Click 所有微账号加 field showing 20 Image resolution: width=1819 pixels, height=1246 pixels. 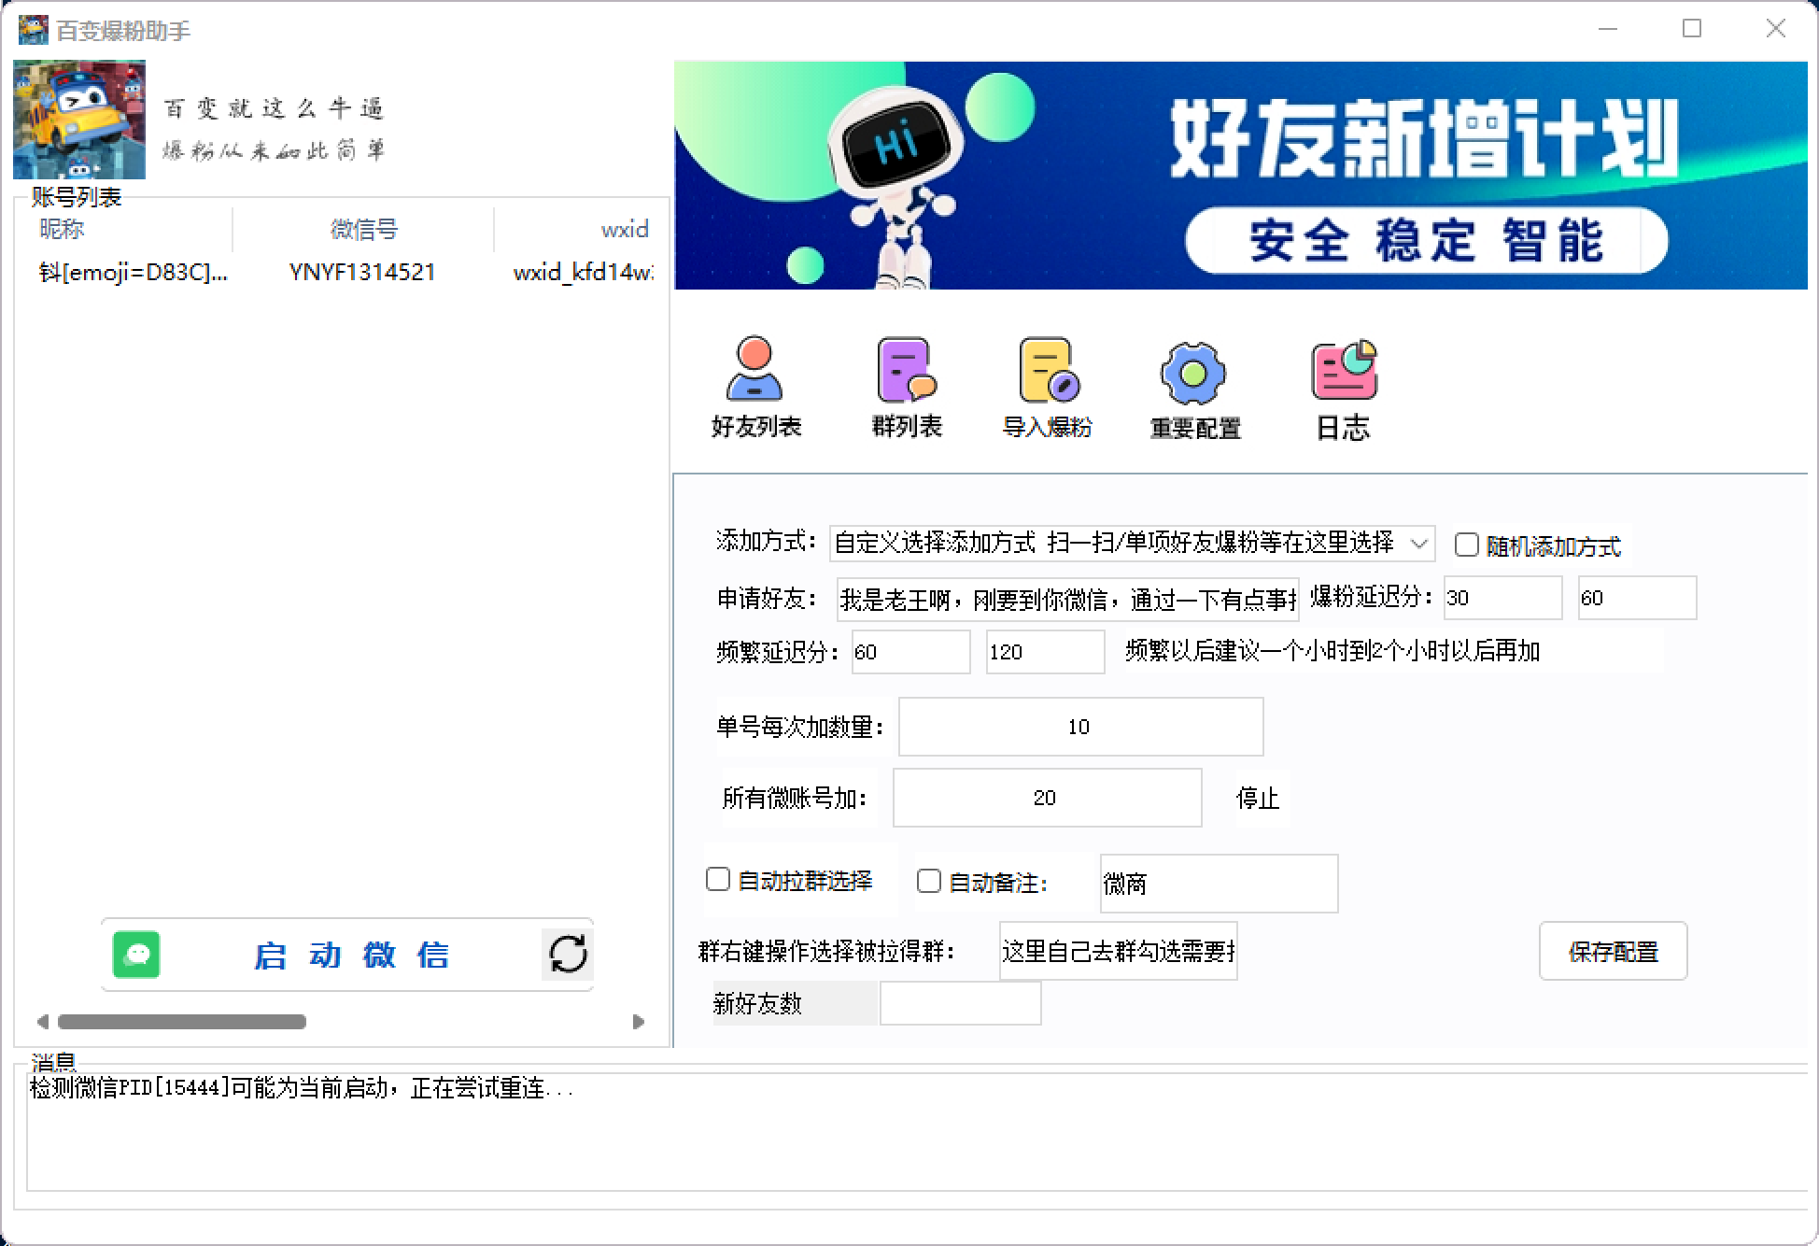coord(1047,798)
